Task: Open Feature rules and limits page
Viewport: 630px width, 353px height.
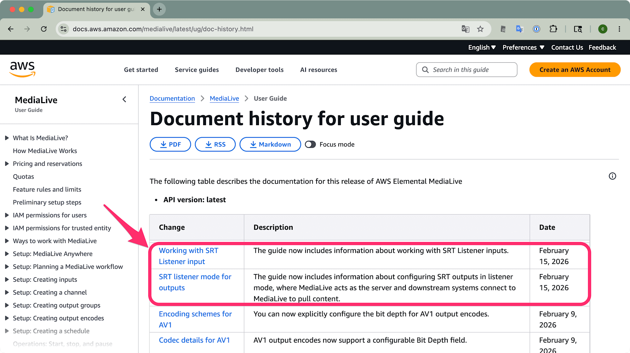Action: pyautogui.click(x=47, y=190)
